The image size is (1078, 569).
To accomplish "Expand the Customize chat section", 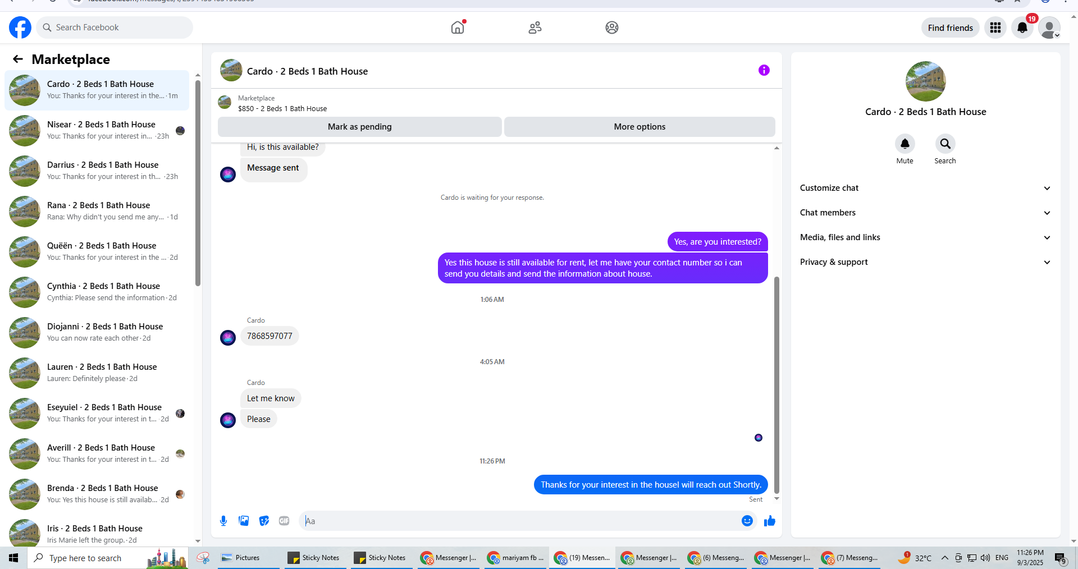I will click(x=925, y=188).
